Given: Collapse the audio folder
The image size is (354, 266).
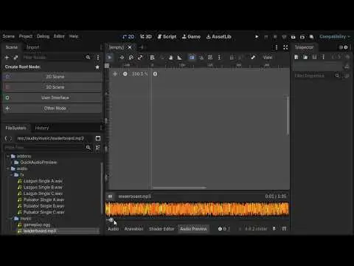Looking at the screenshot, I should click(8, 168).
